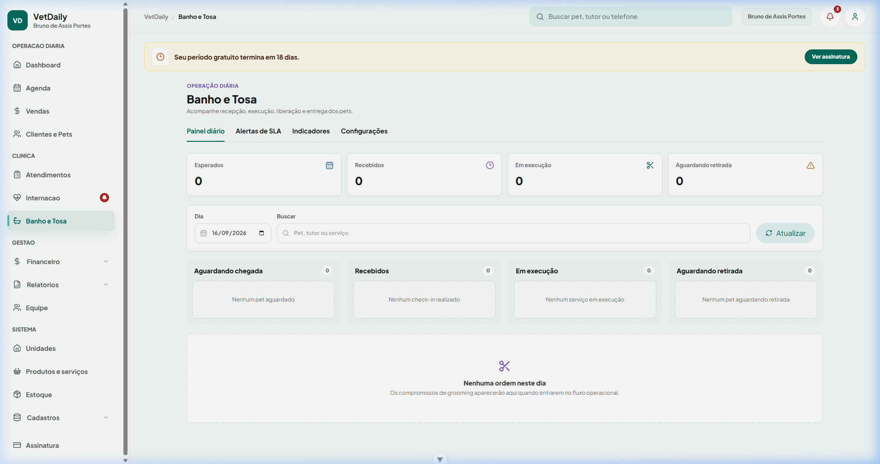Click the calendar icon on Esperados card
The width and height of the screenshot is (880, 464).
[330, 165]
